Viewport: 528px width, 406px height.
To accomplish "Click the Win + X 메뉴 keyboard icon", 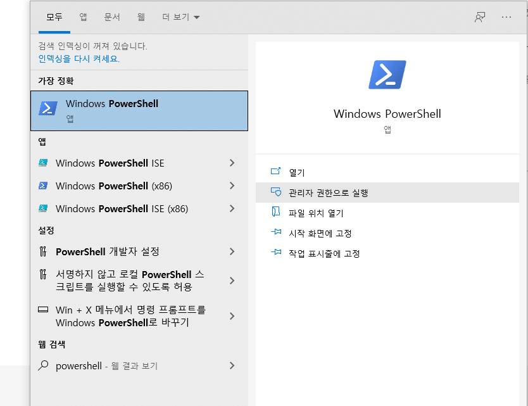I will point(43,309).
